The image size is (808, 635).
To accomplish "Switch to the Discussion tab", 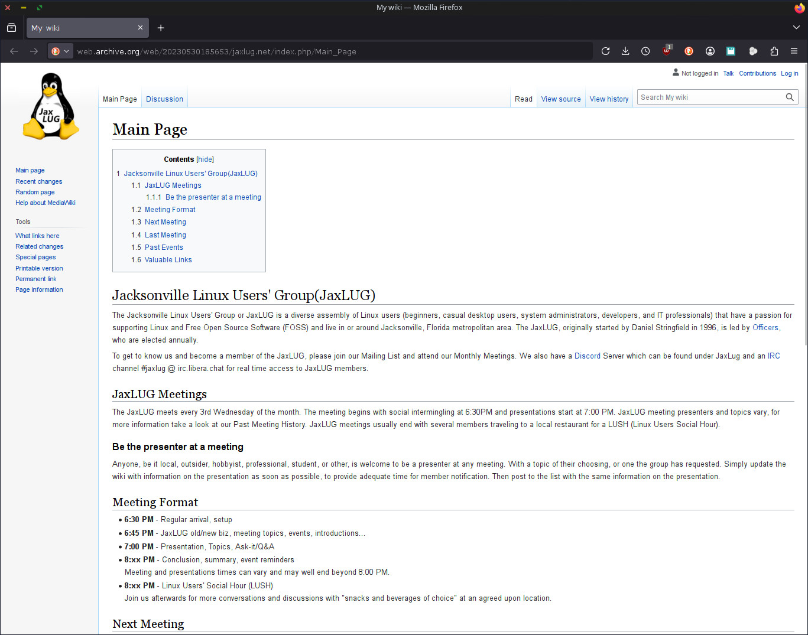I will pos(164,99).
